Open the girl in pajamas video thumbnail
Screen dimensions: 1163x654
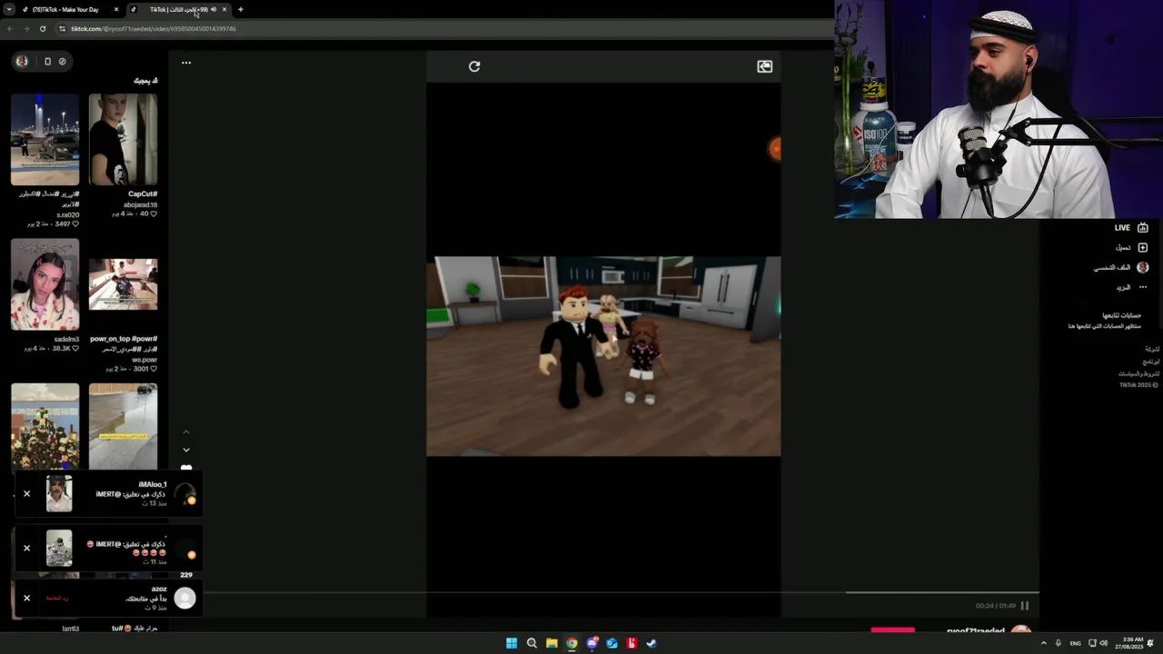(45, 284)
